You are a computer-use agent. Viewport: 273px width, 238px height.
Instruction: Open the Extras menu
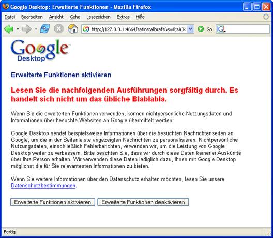click(x=123, y=17)
